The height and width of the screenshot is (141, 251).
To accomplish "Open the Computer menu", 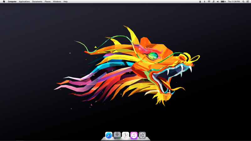I will pyautogui.click(x=12, y=2).
